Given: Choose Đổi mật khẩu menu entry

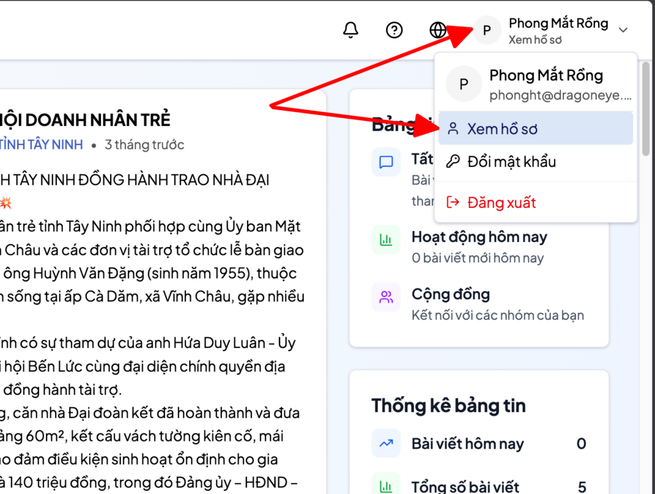Looking at the screenshot, I should [x=511, y=162].
